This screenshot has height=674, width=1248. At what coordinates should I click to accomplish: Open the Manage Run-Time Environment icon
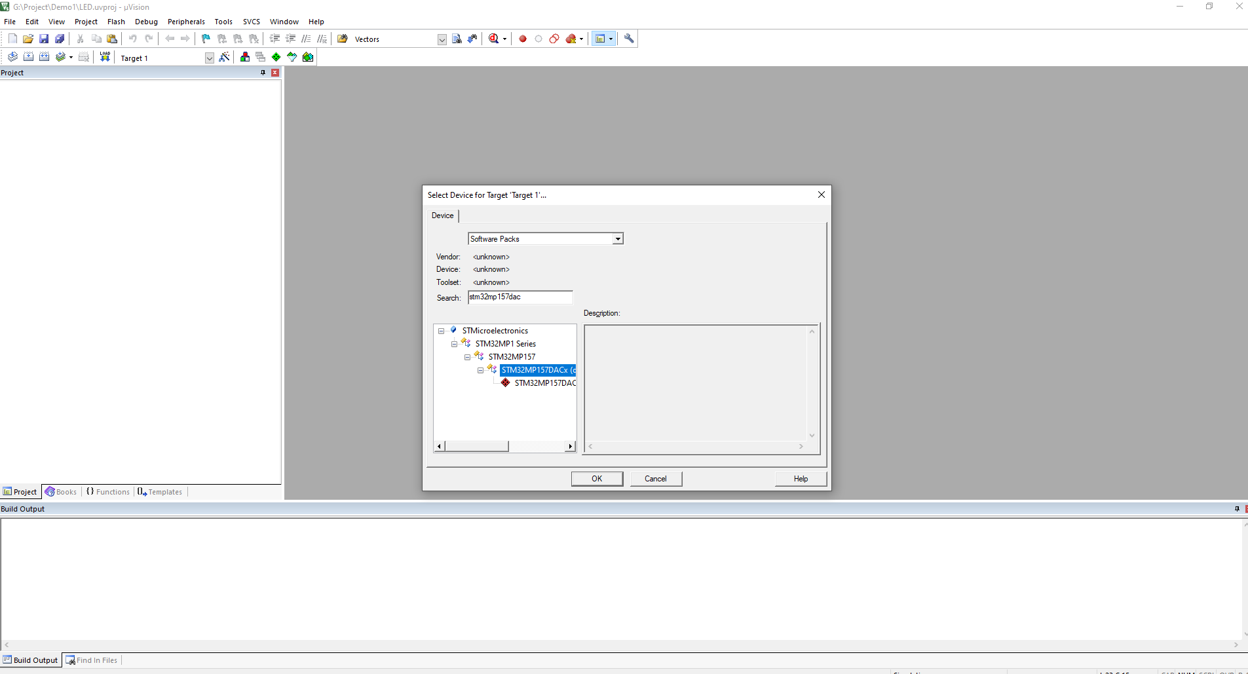coord(276,57)
